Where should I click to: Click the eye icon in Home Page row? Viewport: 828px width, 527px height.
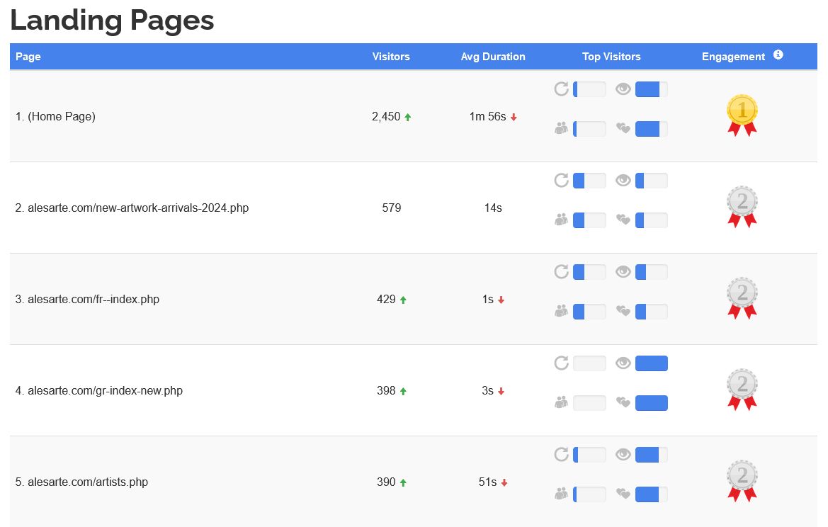point(623,89)
